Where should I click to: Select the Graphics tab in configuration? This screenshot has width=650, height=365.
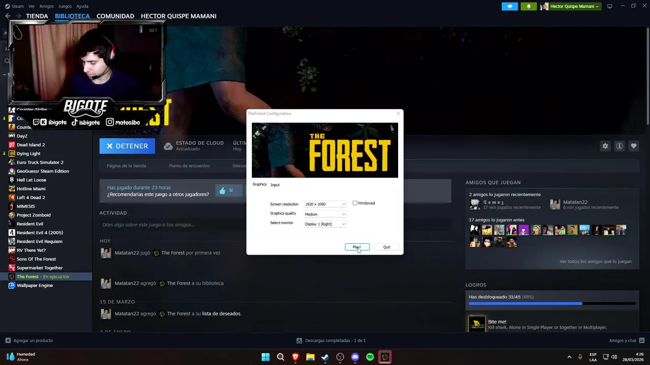pos(259,184)
